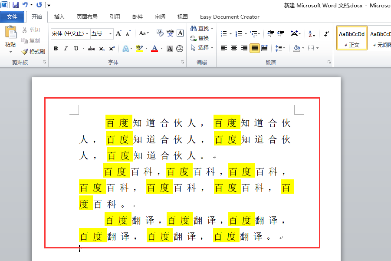Click Distributed alignment icon

pyautogui.click(x=265, y=48)
